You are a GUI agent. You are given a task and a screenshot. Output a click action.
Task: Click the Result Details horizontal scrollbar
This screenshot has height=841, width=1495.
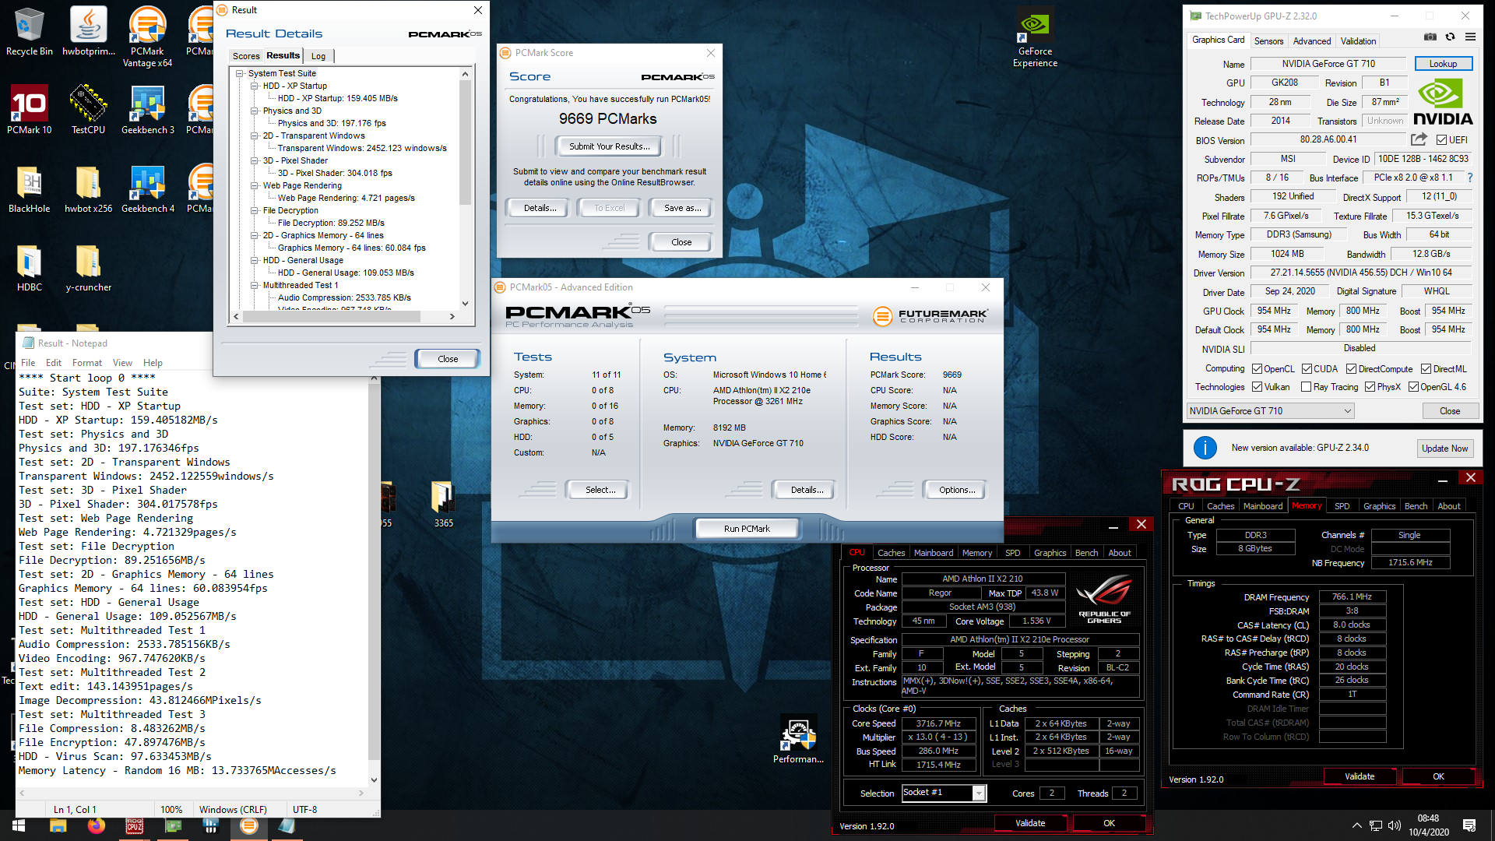coord(343,316)
